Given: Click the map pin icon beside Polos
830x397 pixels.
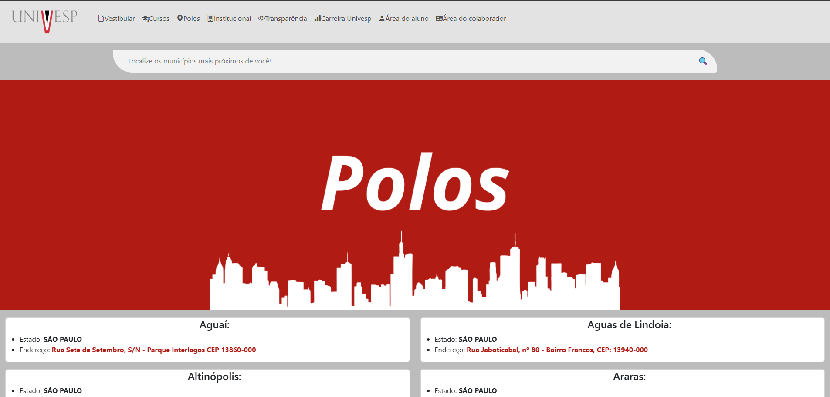Looking at the screenshot, I should coord(180,18).
